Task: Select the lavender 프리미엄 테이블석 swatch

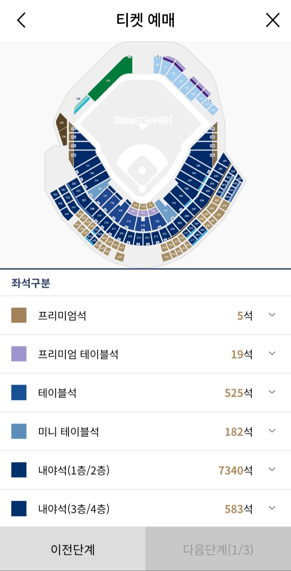Action: [x=19, y=354]
